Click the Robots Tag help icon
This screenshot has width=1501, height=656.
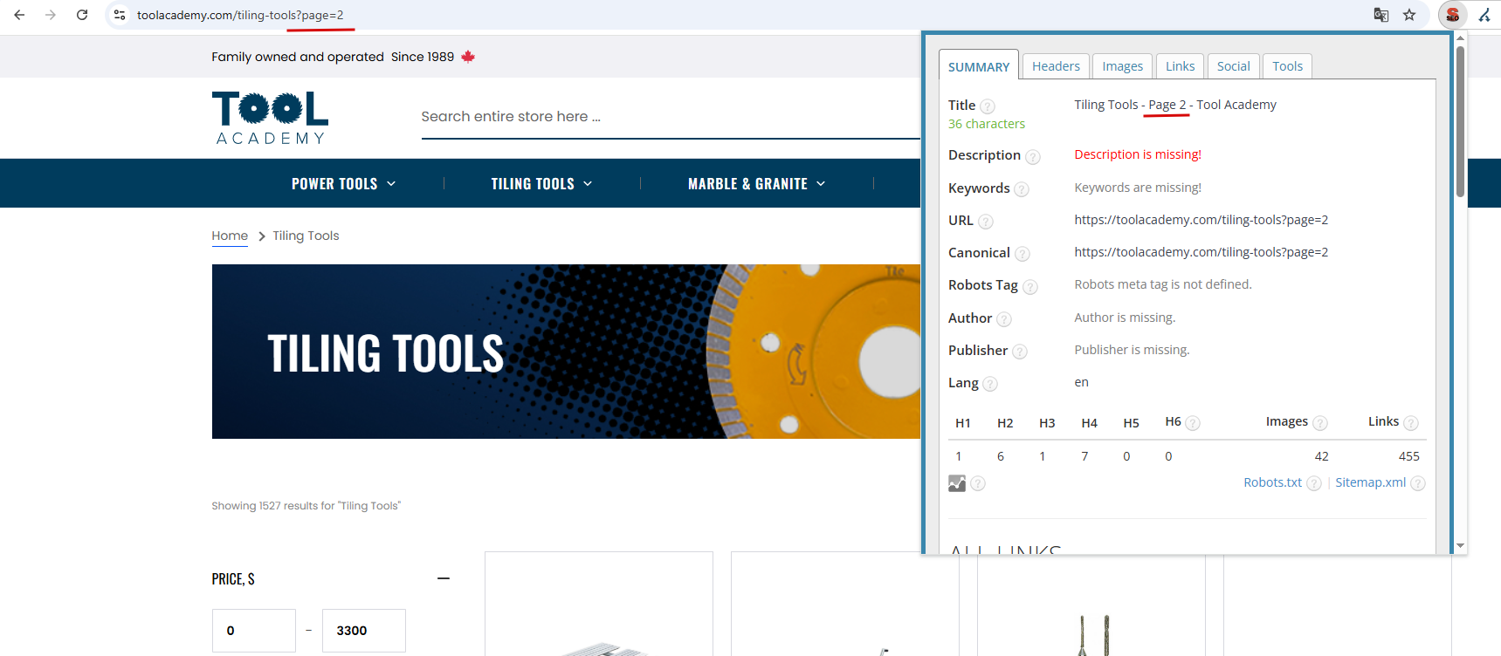[1030, 287]
